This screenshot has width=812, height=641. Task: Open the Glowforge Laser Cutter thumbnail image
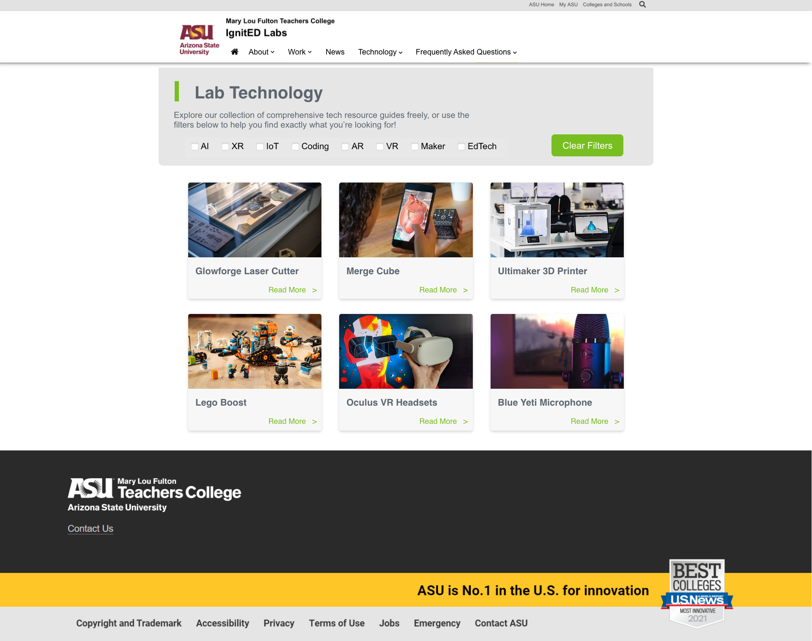255,220
